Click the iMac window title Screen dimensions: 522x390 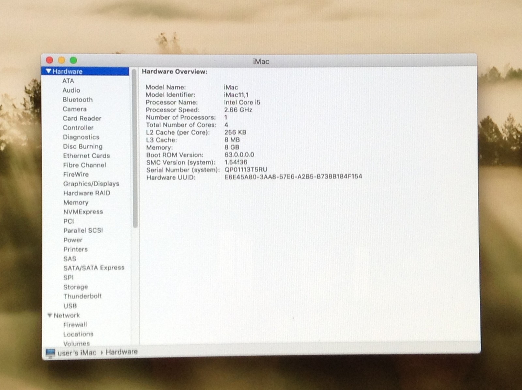point(261,61)
